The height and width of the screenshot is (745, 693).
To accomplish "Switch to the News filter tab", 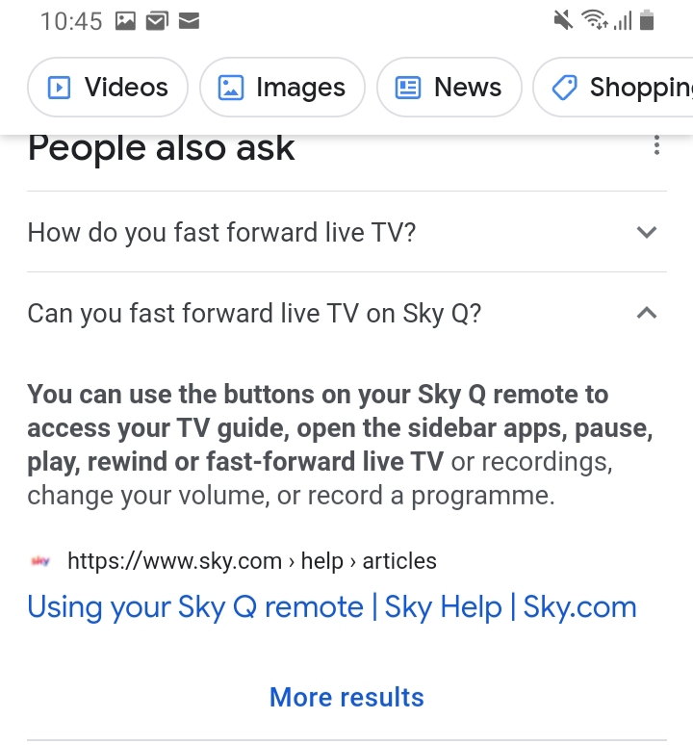I will pos(449,88).
